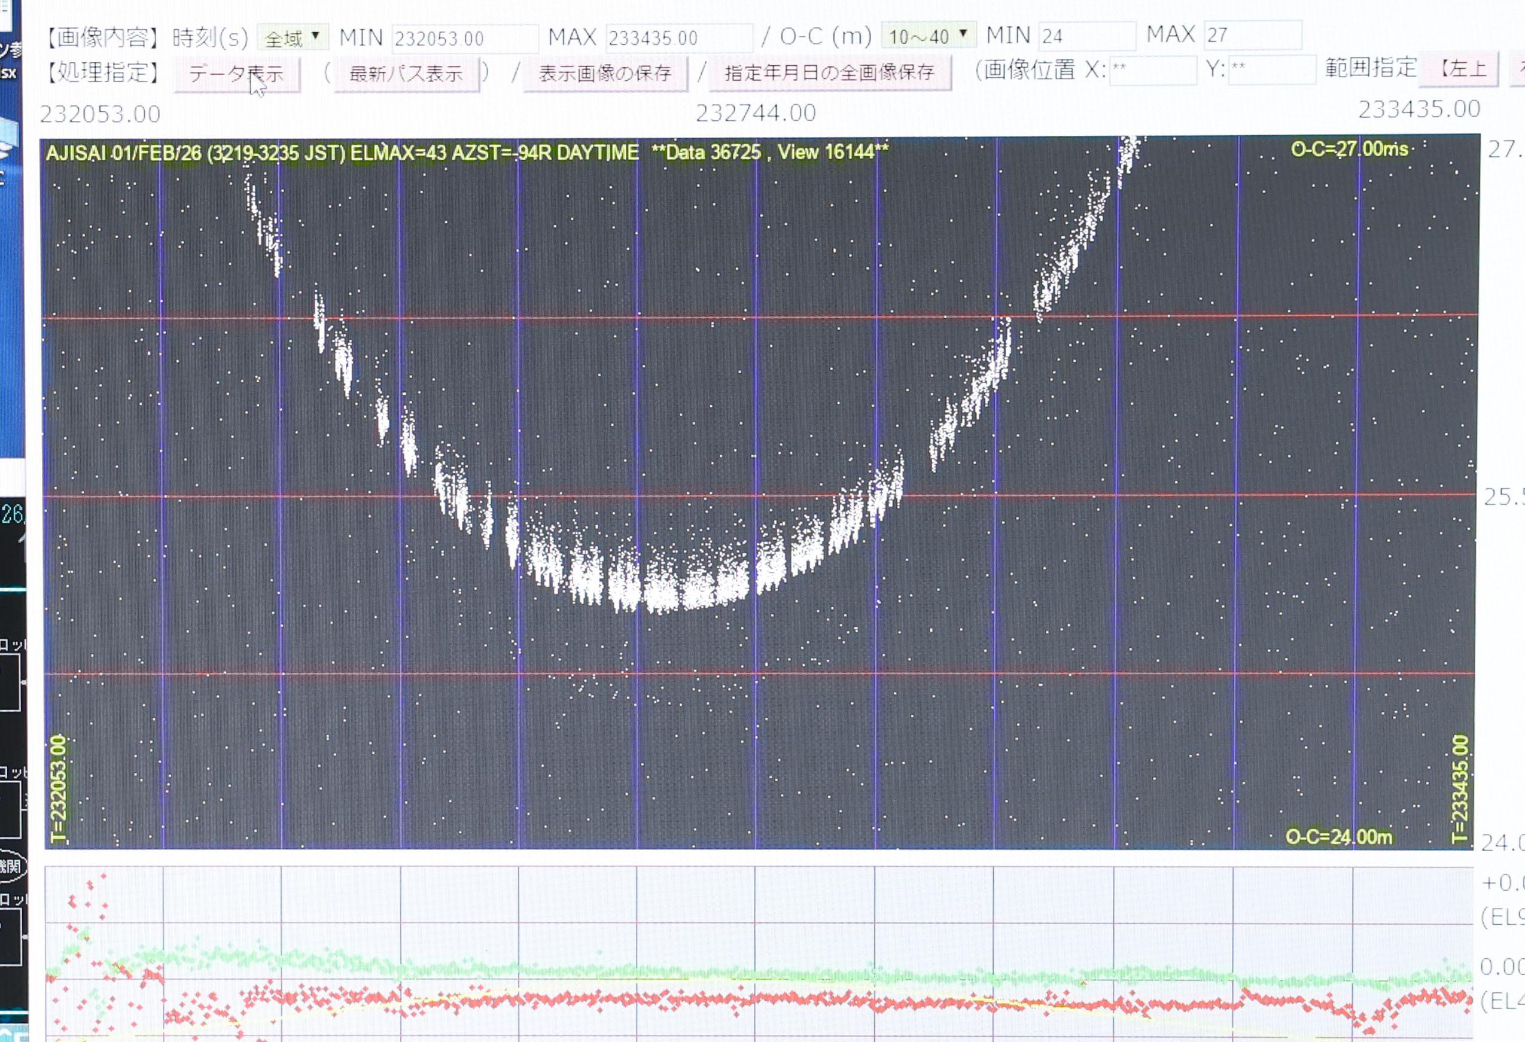Image resolution: width=1525 pixels, height=1042 pixels.
Task: Click the 232744.00 axis label above the plot
Action: 756,113
